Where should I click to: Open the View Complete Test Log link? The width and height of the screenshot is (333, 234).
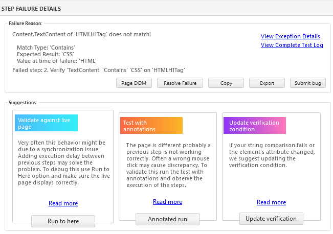tap(292, 45)
